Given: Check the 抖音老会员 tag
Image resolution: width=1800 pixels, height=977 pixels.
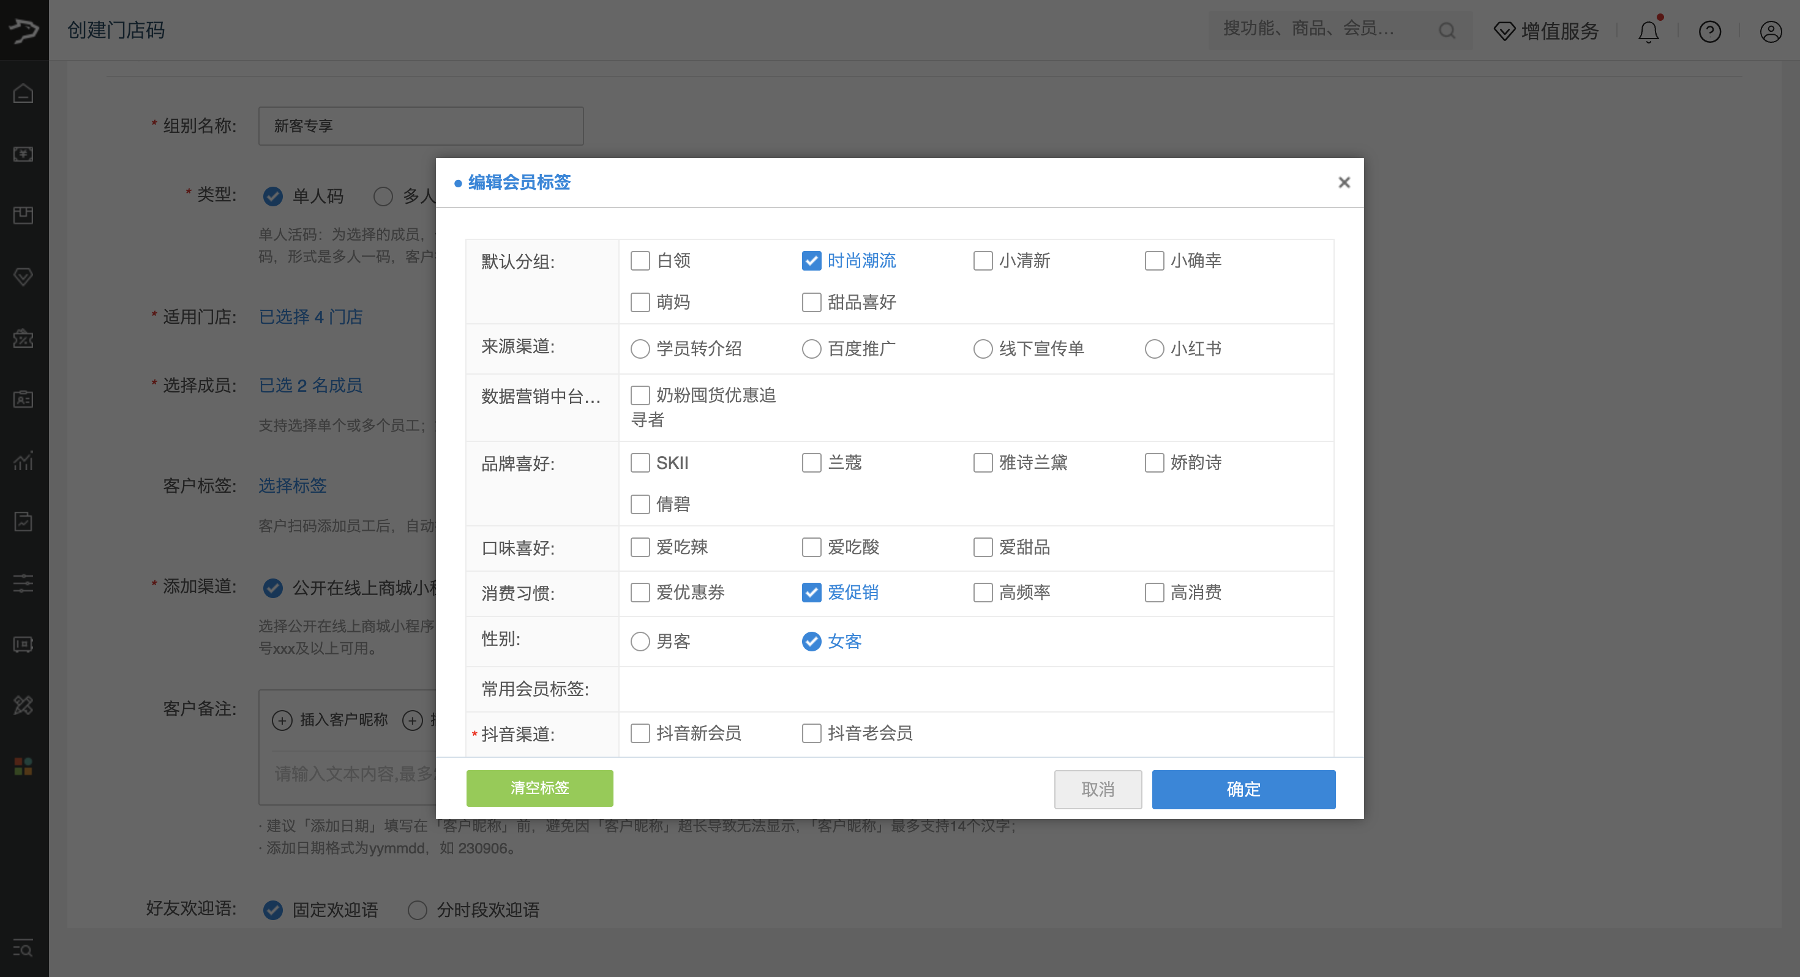Looking at the screenshot, I should click(811, 733).
